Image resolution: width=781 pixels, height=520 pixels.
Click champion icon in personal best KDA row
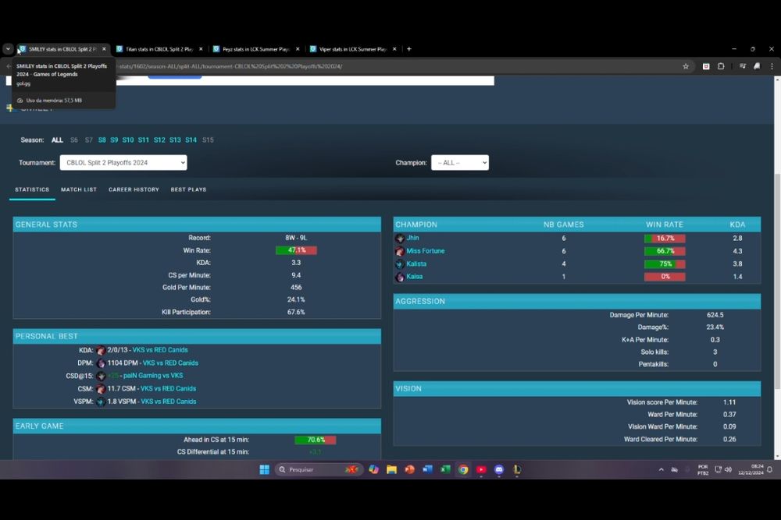coord(101,351)
